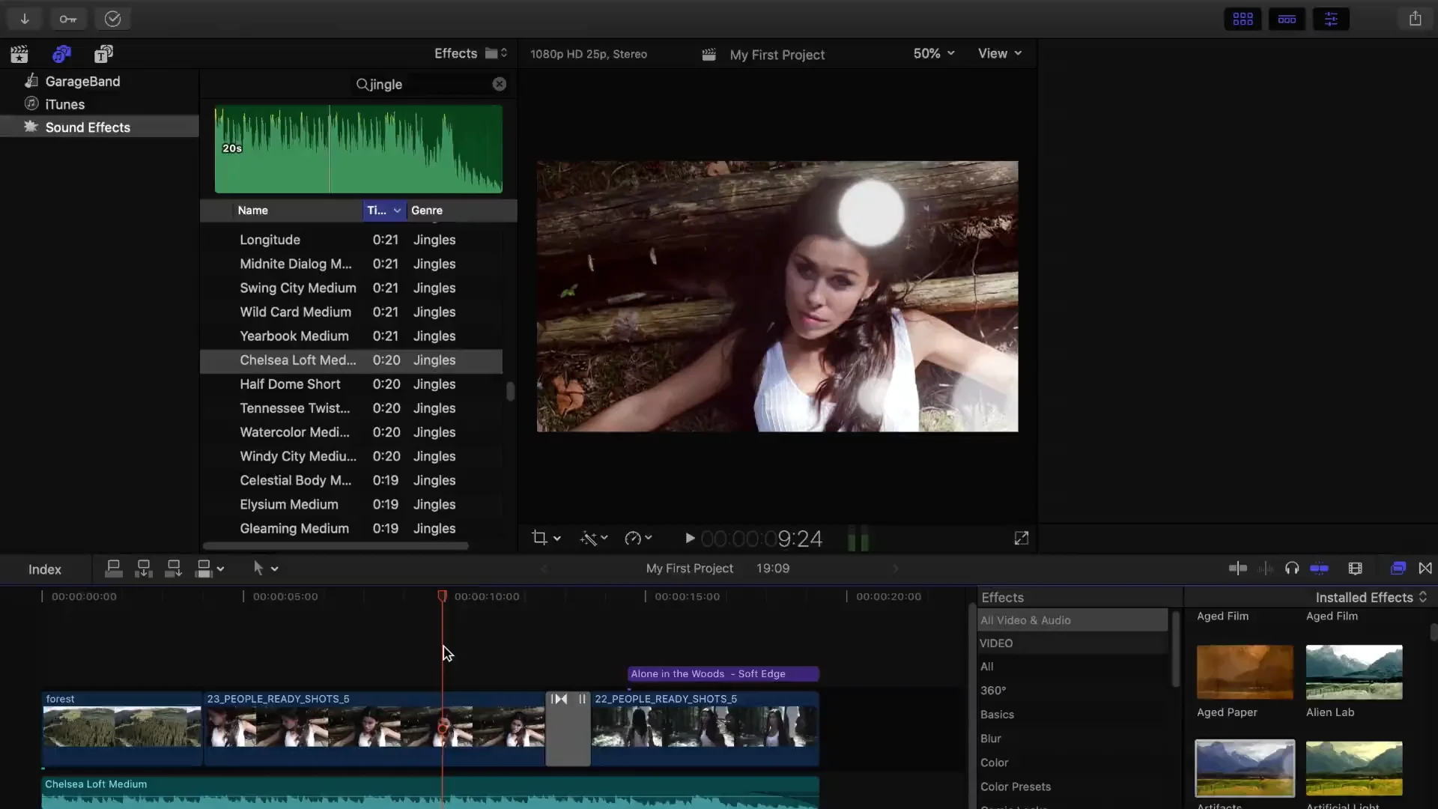Viewport: 1438px width, 809px height.
Task: Open the timeline Index
Action: tap(45, 569)
